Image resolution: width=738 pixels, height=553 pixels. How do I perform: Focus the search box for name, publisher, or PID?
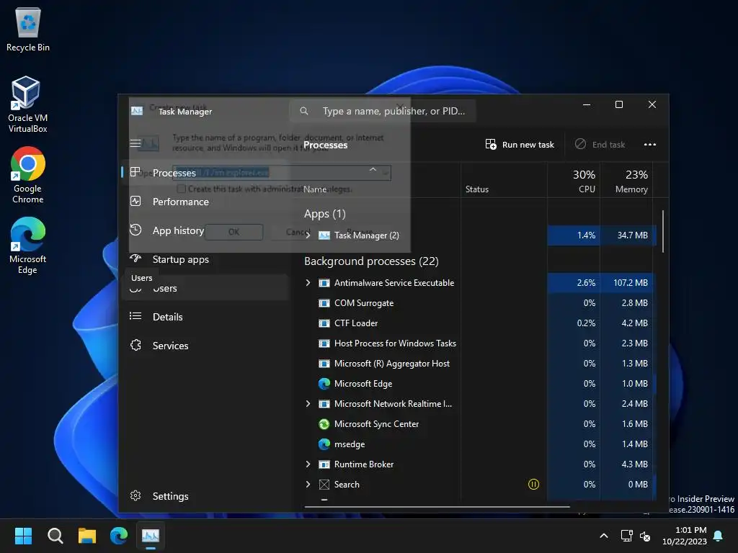point(382,111)
